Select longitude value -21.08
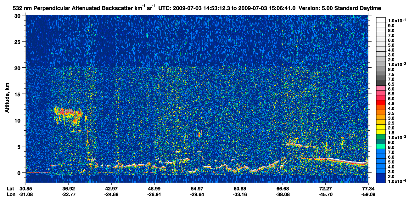The width and height of the screenshot is (409, 210). [x=26, y=195]
